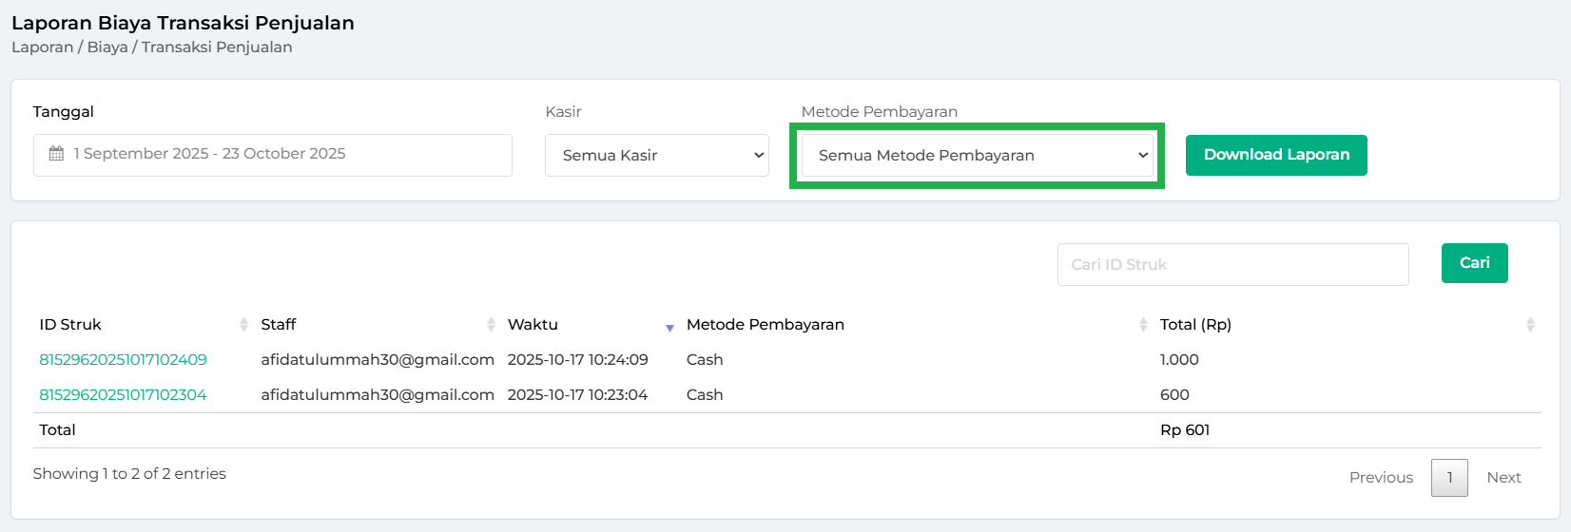The height and width of the screenshot is (532, 1571).
Task: Sort table by ID Struk column arrows
Action: pyautogui.click(x=243, y=325)
